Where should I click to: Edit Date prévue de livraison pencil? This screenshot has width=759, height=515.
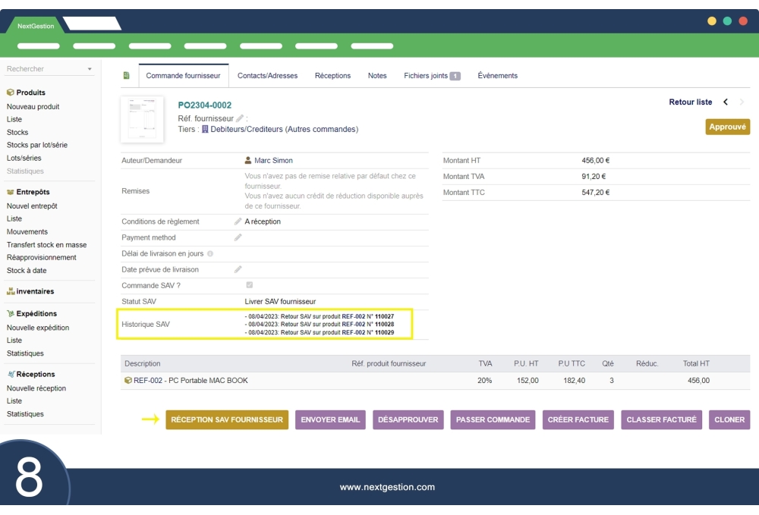coord(238,269)
